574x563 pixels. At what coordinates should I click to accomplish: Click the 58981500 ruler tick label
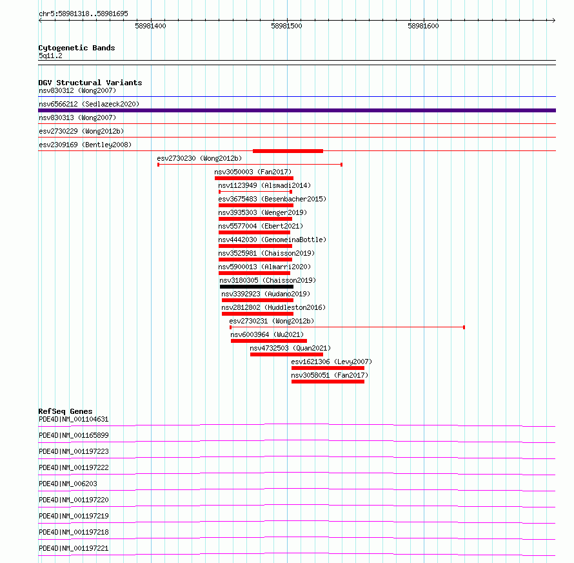[286, 26]
